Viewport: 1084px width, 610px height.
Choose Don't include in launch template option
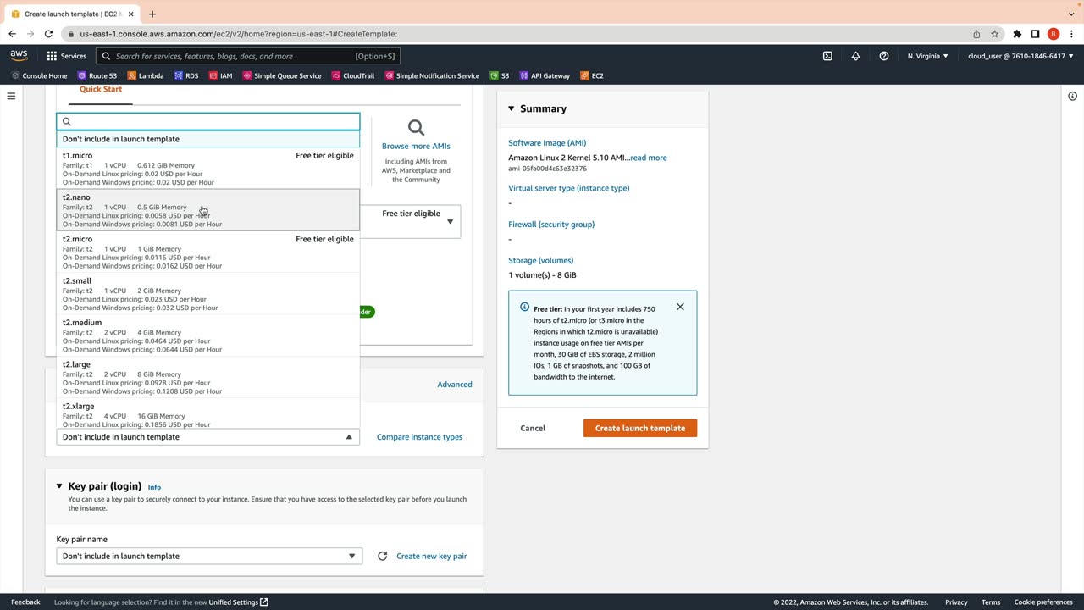208,139
